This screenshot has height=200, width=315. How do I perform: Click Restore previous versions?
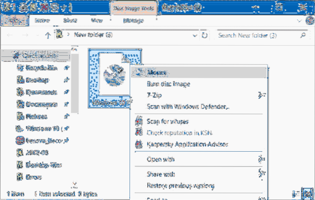[x=181, y=186]
